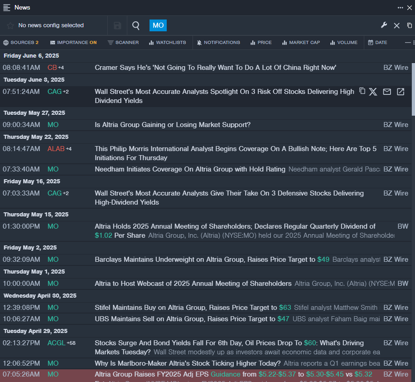Open Stifel Maintains Buy headline

(193, 308)
